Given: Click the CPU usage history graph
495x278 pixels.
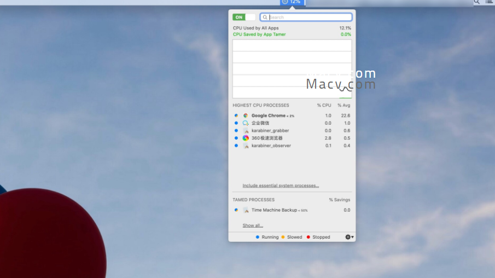Looking at the screenshot, I should [292, 69].
